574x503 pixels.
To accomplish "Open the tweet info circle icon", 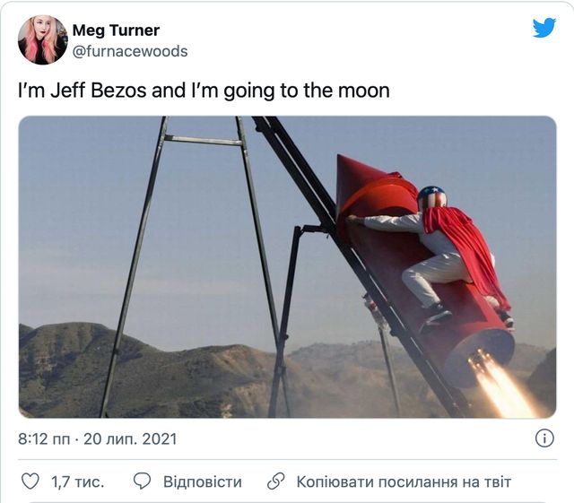I will pos(544,438).
